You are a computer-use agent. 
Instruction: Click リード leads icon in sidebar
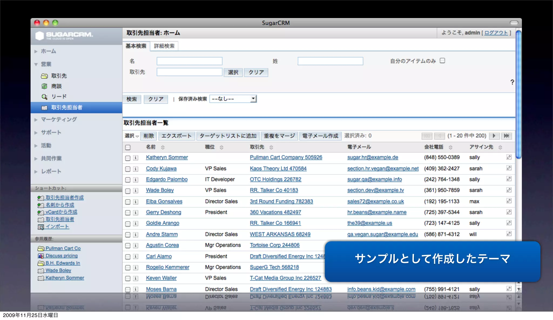[x=44, y=96]
